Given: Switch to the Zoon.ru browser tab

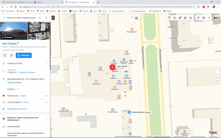Looking at the screenshot, I should point(48,2).
